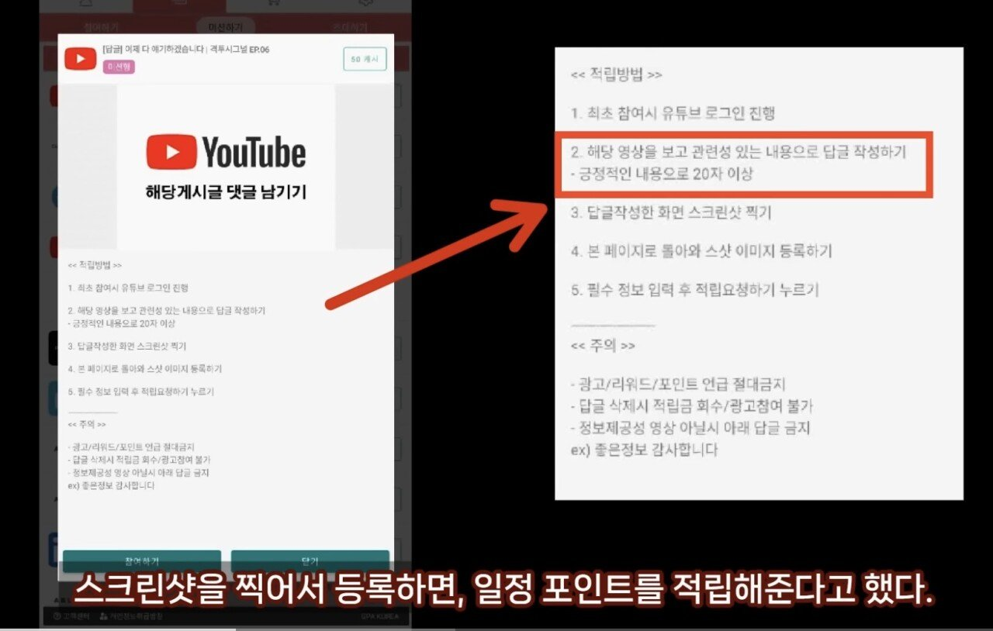
Task: Click the large YouTube logo in the banner
Action: click(226, 152)
